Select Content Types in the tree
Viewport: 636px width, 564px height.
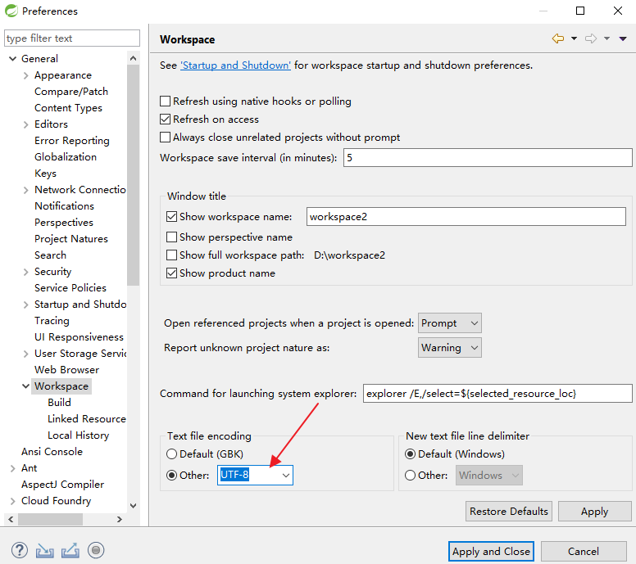point(68,108)
